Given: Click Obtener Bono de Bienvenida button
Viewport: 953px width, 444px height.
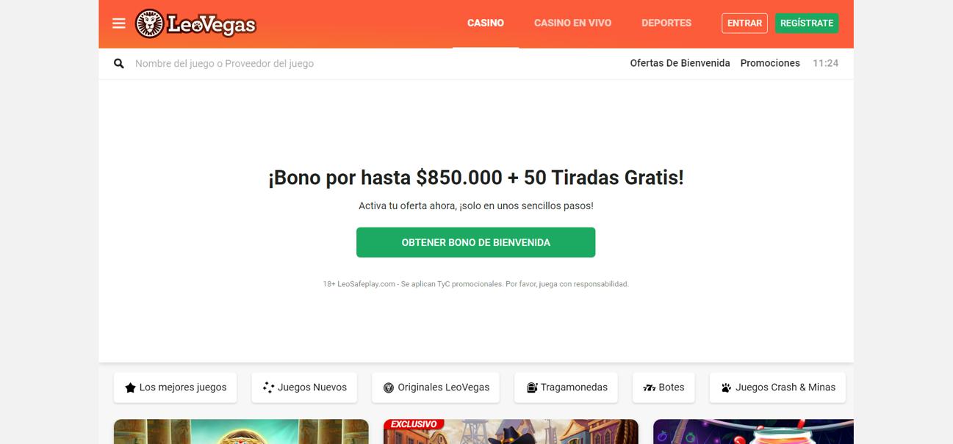Looking at the screenshot, I should point(476,242).
